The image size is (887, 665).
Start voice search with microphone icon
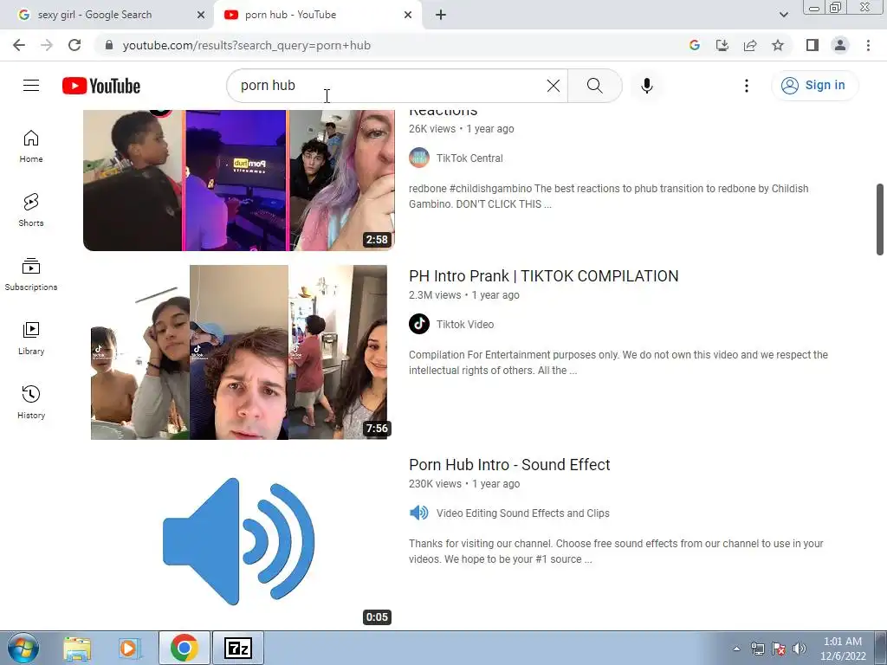[647, 86]
